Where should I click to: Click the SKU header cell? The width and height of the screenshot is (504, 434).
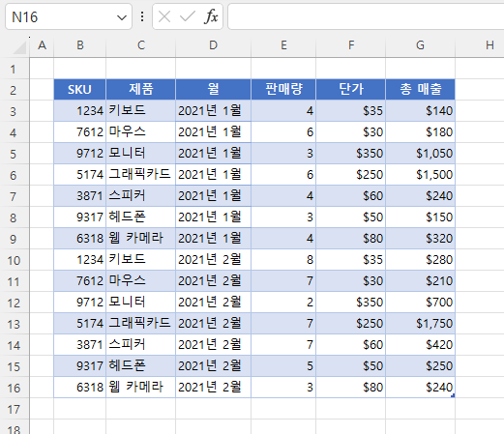pos(80,89)
